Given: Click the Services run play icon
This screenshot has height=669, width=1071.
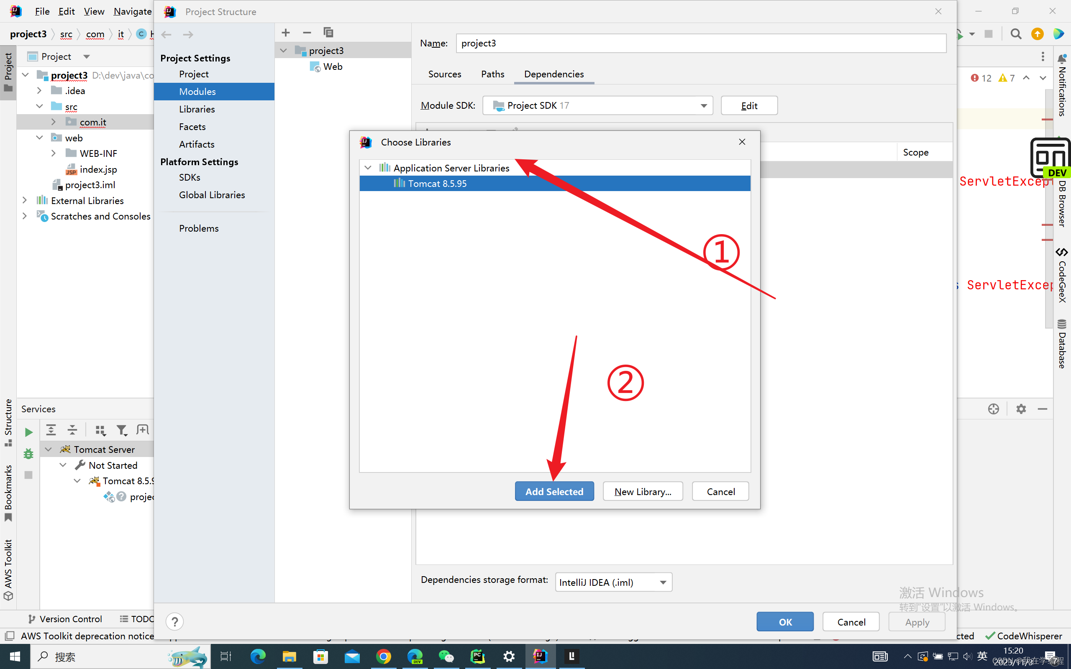Looking at the screenshot, I should (29, 432).
